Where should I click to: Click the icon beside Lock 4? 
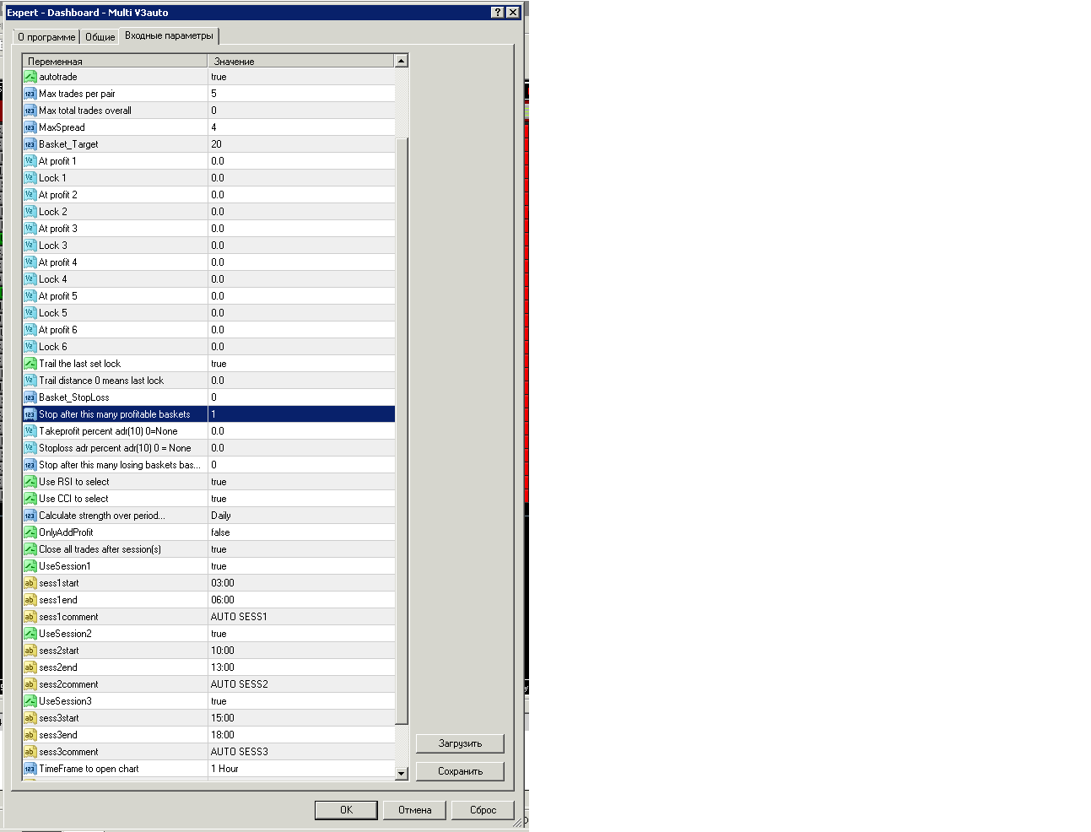pos(30,279)
